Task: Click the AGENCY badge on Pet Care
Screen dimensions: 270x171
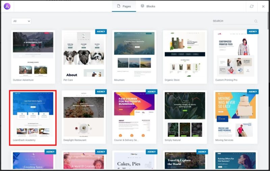Action: [101, 32]
